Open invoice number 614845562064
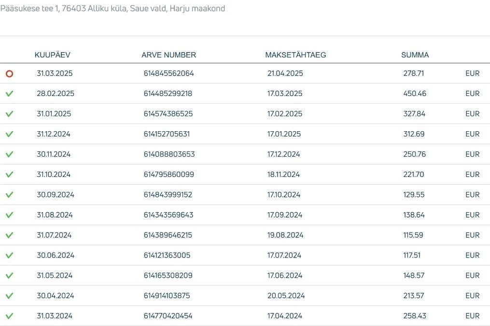The height and width of the screenshot is (326, 490). click(169, 73)
